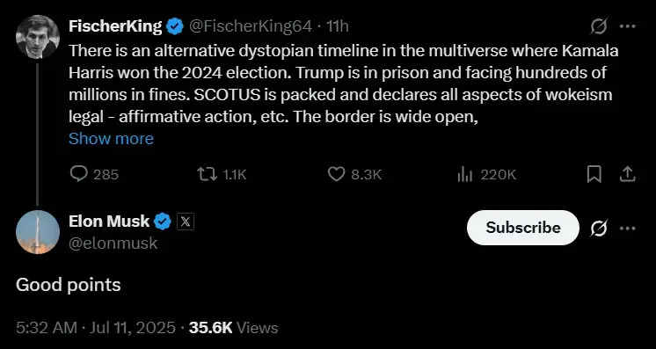Open more options on Elon Musk's post

[627, 229]
